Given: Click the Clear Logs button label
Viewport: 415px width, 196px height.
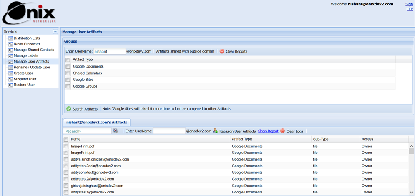Looking at the screenshot, I should coord(295,131).
